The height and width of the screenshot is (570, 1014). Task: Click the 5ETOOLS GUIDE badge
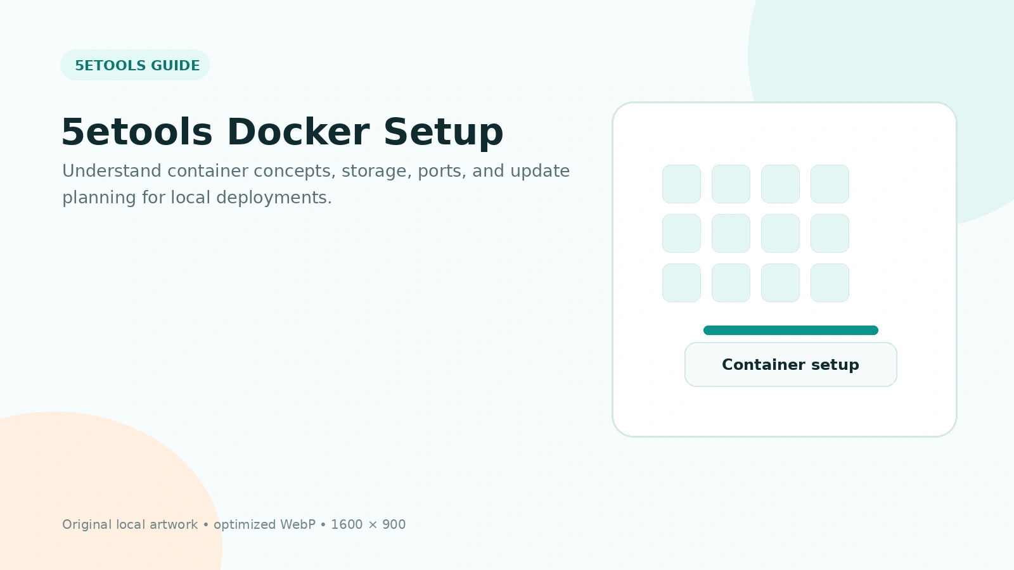135,65
